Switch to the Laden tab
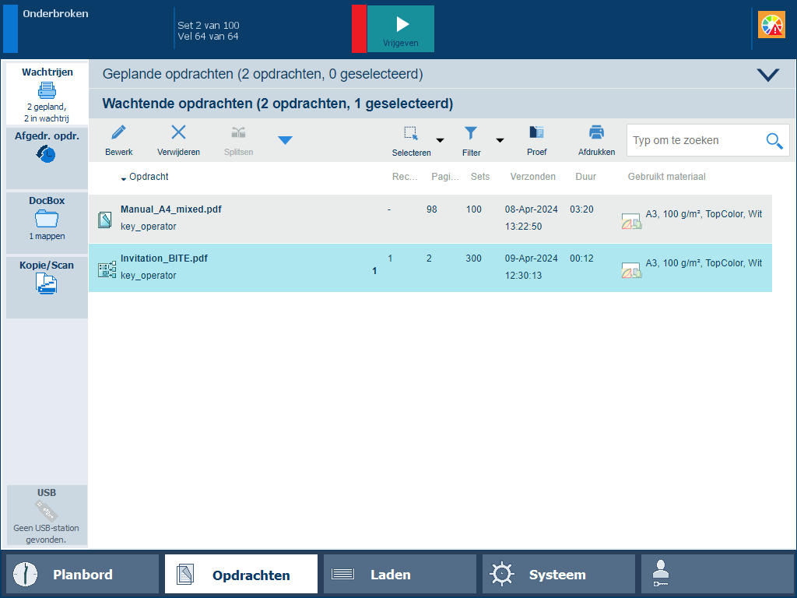Image resolution: width=797 pixels, height=598 pixels. click(x=400, y=574)
